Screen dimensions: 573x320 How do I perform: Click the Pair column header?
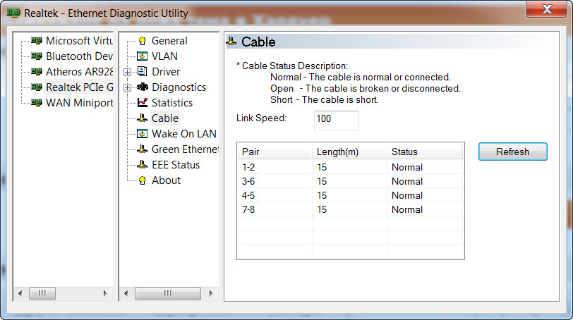275,152
